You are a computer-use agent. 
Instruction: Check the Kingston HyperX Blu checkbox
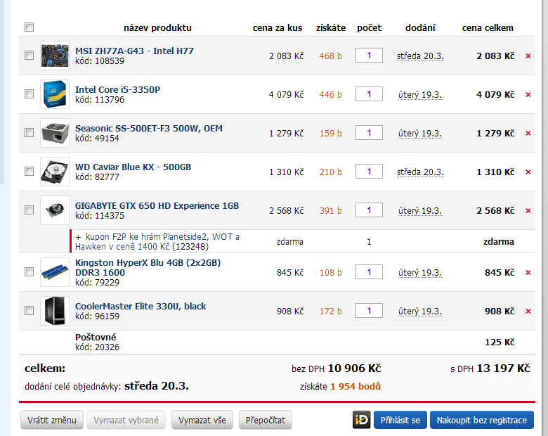29,272
